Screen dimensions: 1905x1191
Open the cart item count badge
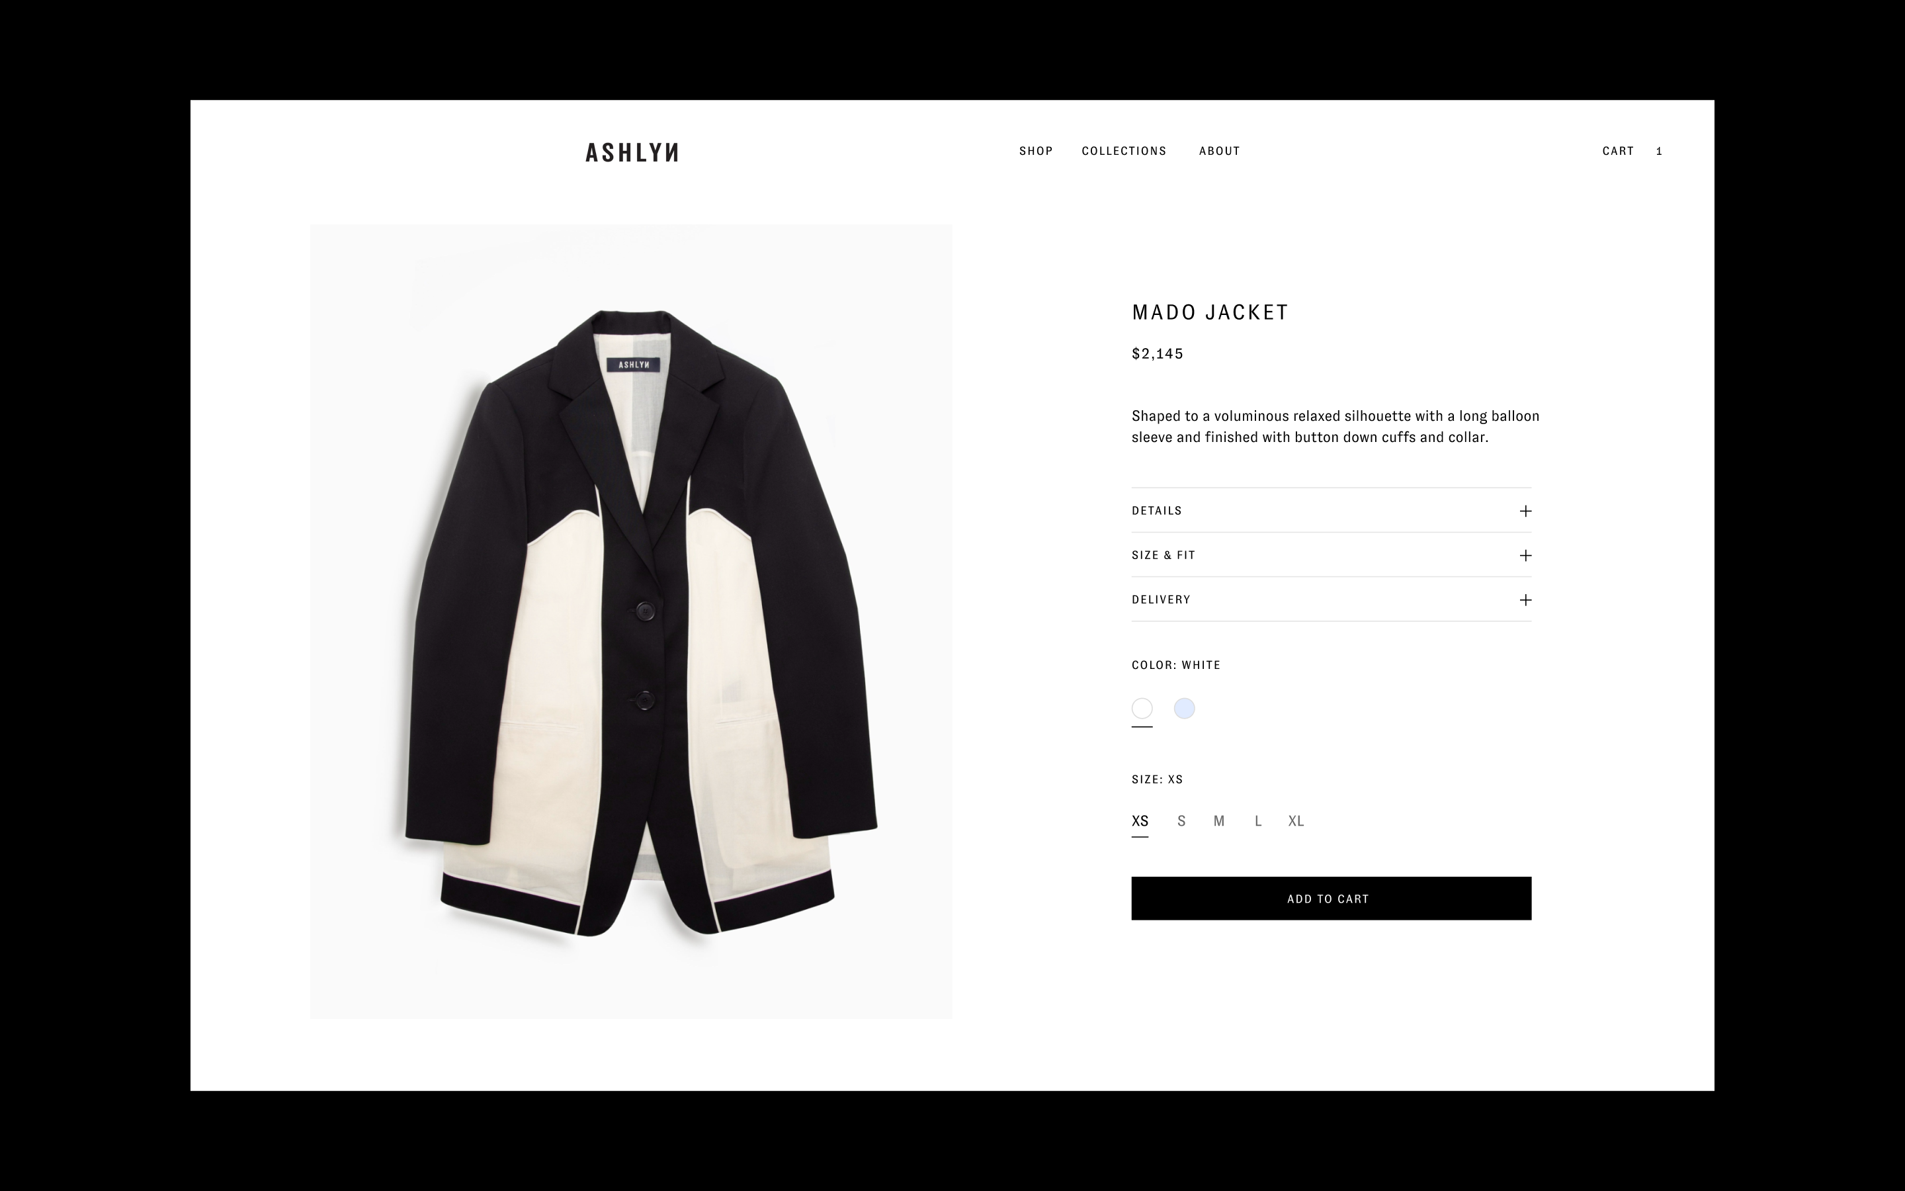click(x=1659, y=152)
